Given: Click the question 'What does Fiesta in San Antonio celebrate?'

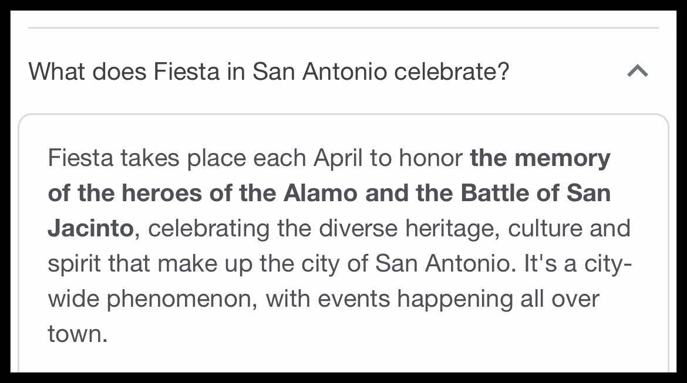Looking at the screenshot, I should click(x=268, y=72).
